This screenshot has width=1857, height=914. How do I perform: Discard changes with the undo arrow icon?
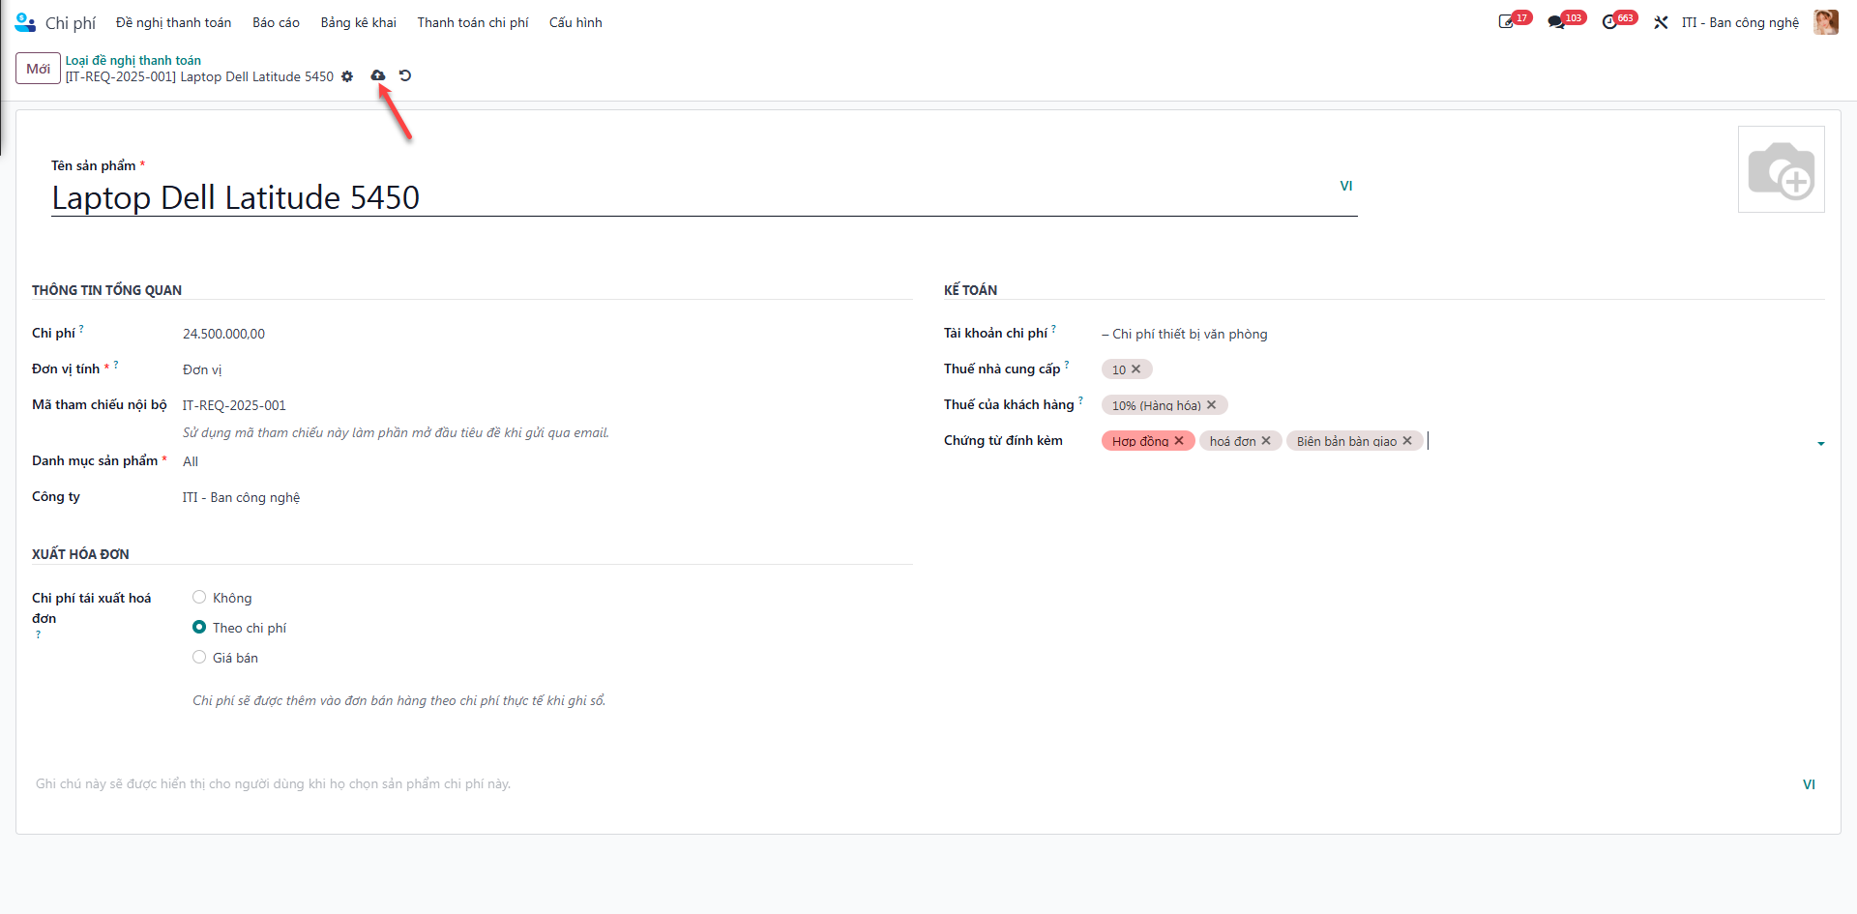click(x=405, y=75)
